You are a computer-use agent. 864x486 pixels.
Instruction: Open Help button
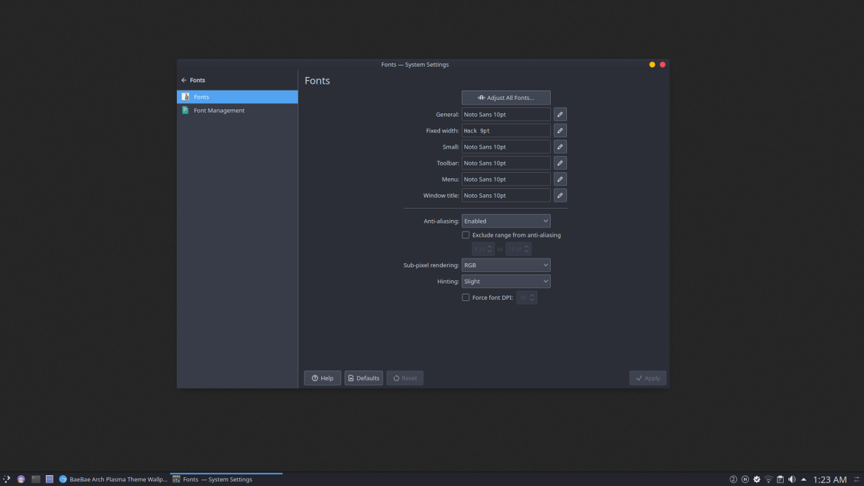(323, 378)
